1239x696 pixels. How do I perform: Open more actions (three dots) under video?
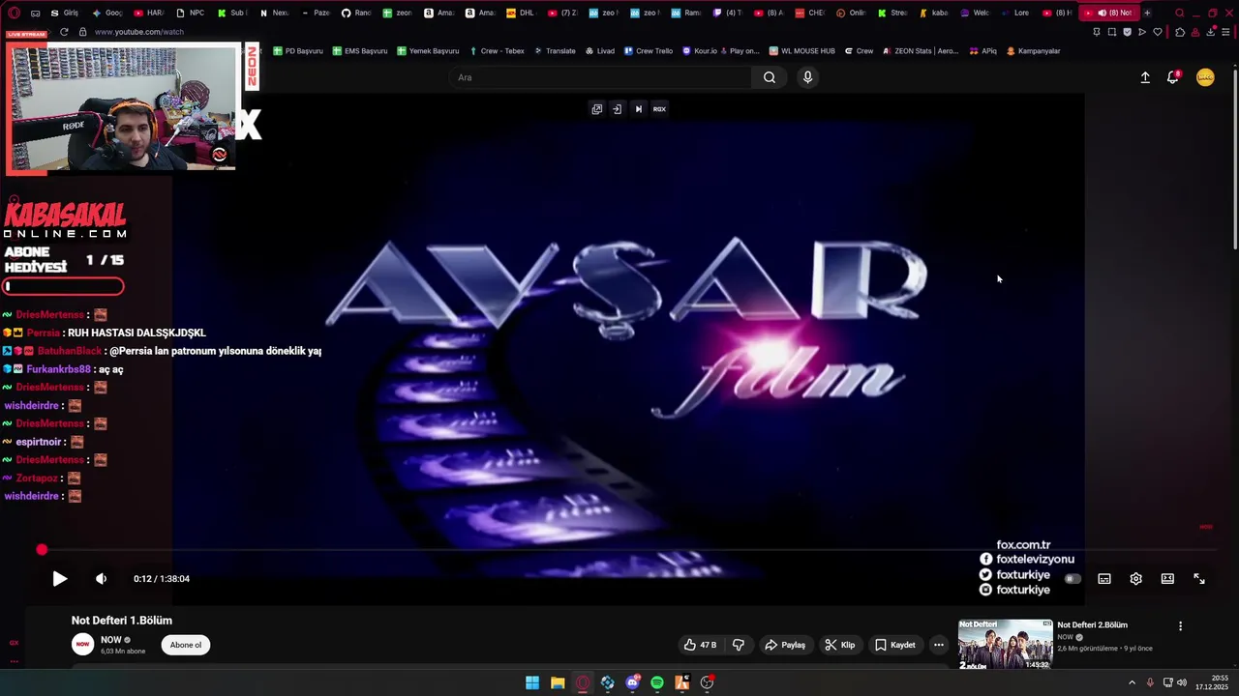click(938, 645)
